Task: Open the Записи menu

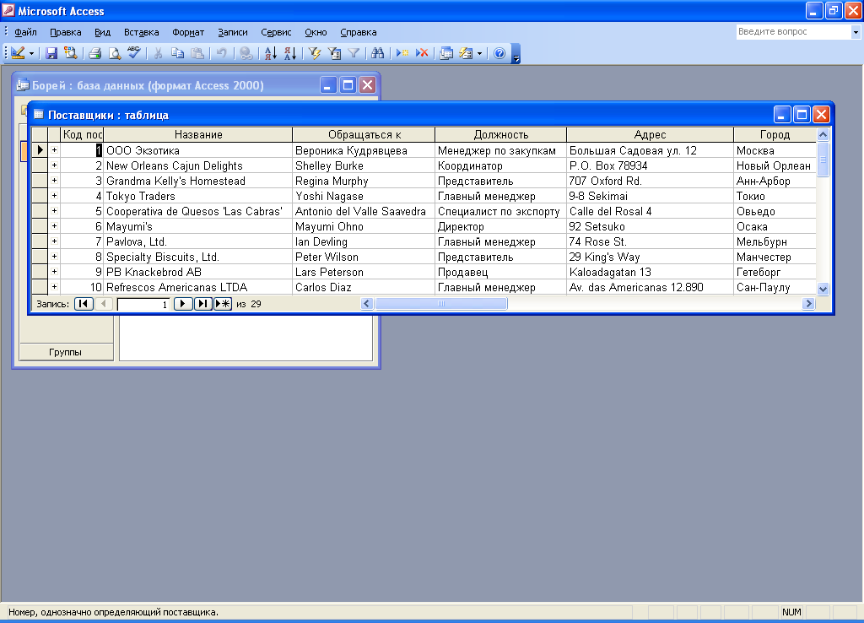Action: 233,32
